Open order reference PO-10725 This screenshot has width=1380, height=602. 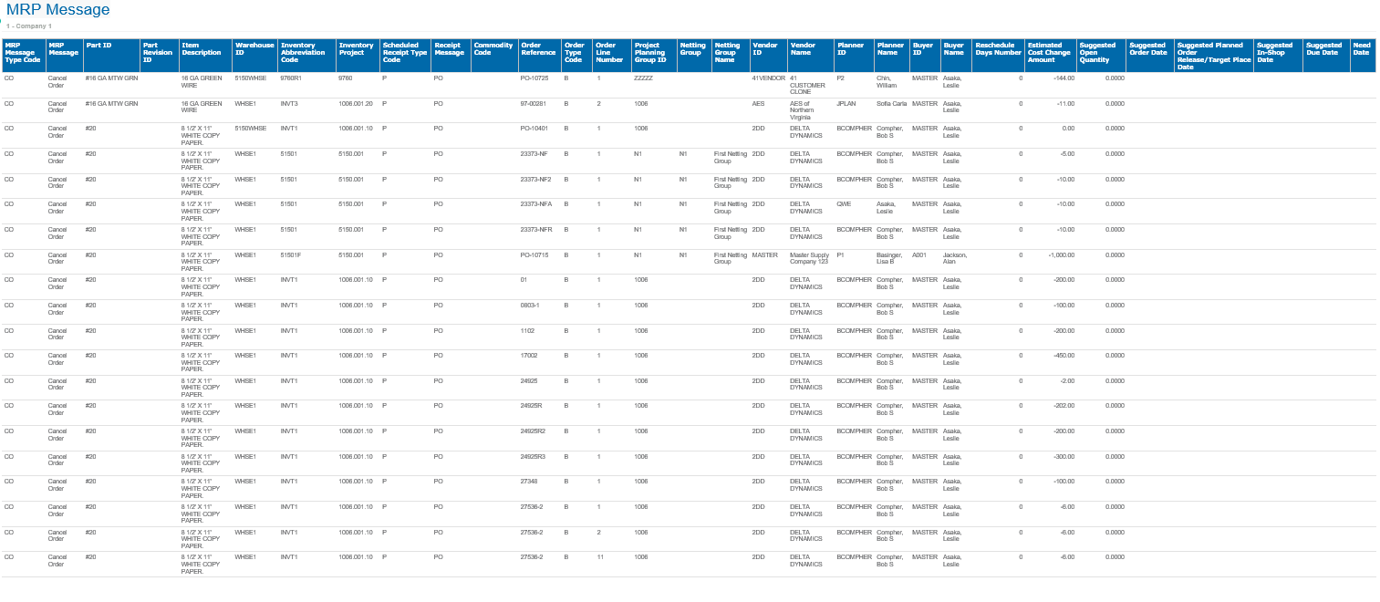point(534,78)
